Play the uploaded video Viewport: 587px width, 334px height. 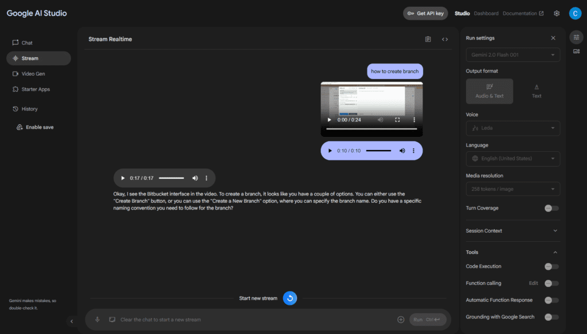click(x=330, y=120)
